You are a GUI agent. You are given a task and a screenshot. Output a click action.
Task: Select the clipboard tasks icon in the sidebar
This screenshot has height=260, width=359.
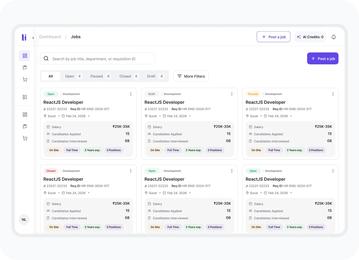pos(24,68)
